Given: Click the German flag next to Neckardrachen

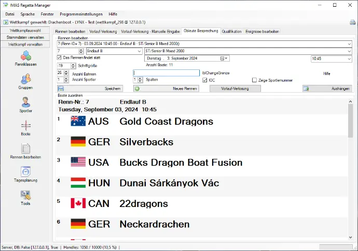Looking at the screenshot, I should [x=78, y=224].
